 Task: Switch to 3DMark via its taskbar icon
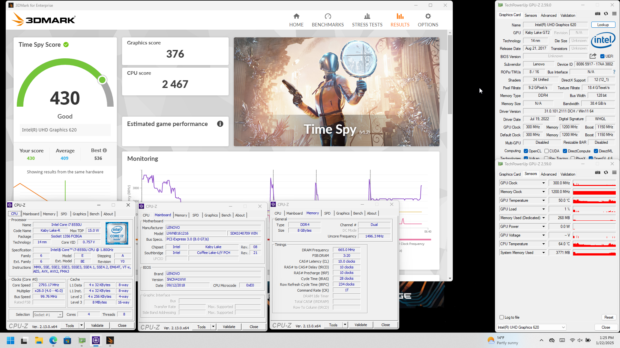(110, 340)
